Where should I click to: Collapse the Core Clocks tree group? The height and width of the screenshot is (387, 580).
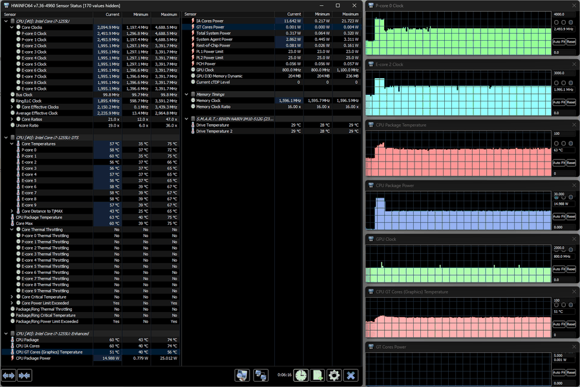pos(12,27)
